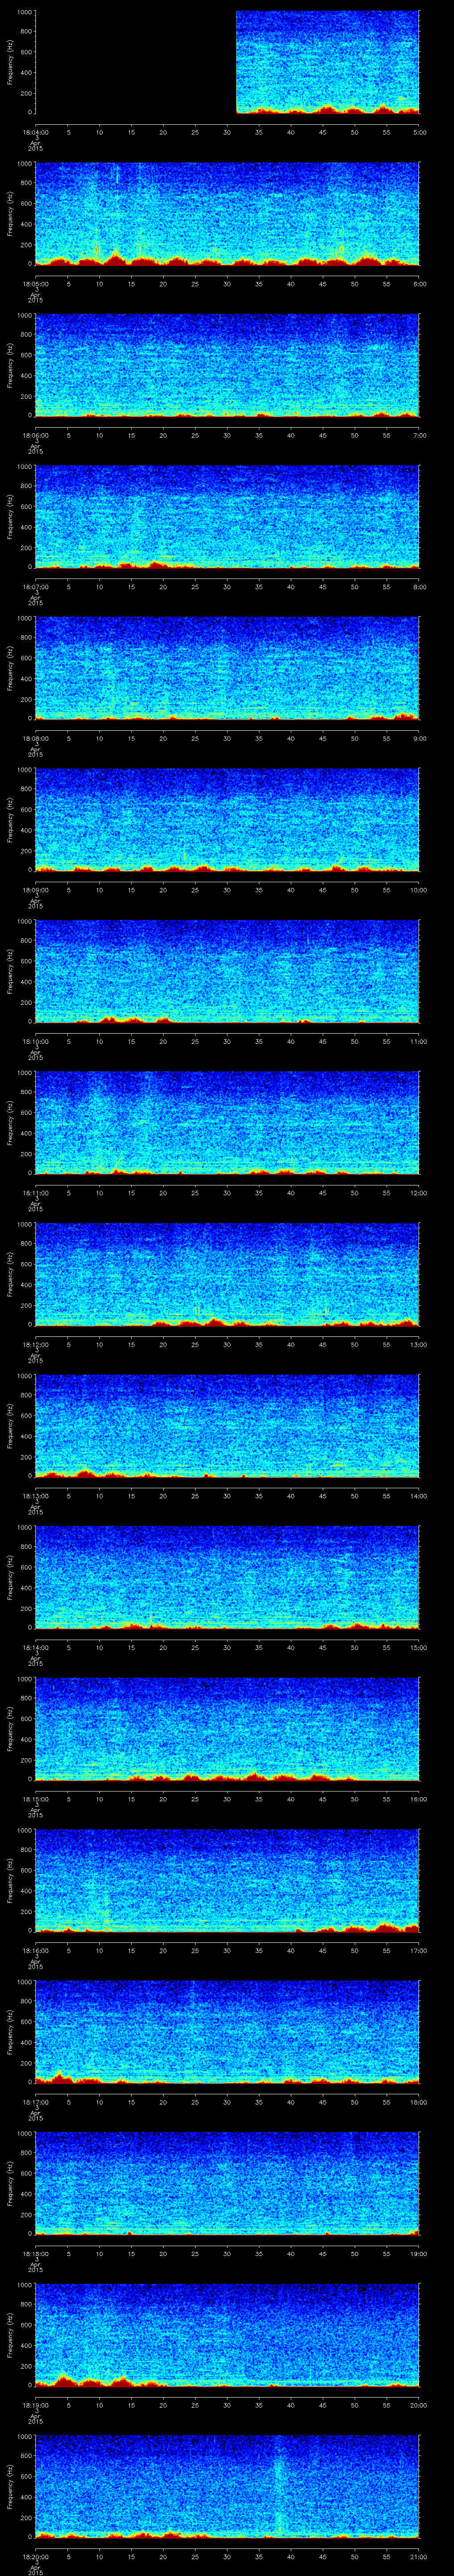Click the 14:00 end time label
This screenshot has height=2576, width=454.
[x=418, y=1496]
